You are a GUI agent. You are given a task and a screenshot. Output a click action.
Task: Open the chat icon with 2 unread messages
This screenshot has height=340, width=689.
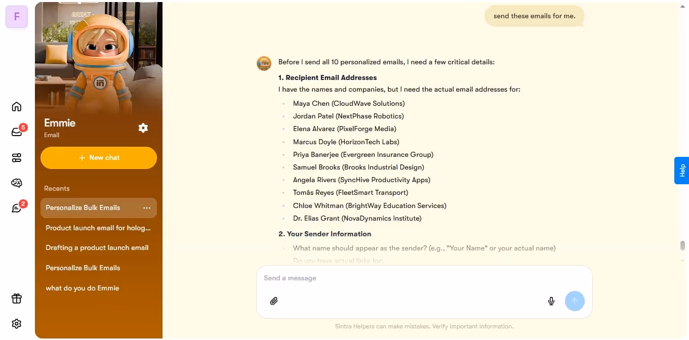pyautogui.click(x=16, y=208)
